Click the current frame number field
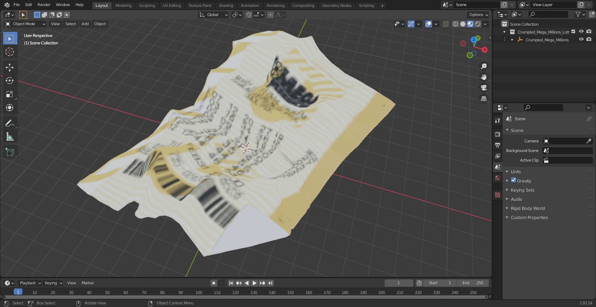The width and height of the screenshot is (596, 307). (x=399, y=283)
